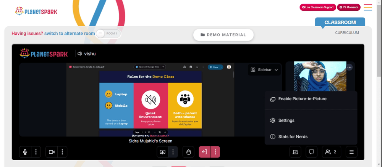Click the Having issues? text
Screen dimensions: 382x167
click(27, 34)
